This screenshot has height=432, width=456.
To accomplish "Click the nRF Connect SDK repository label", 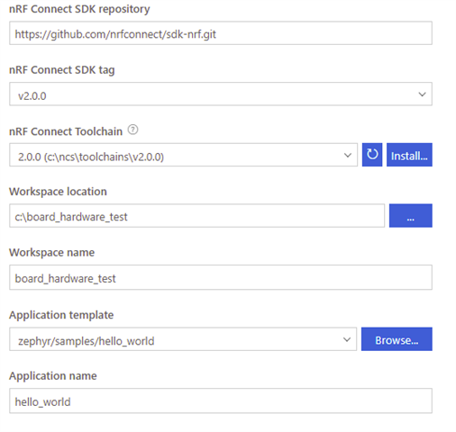I will pos(79,9).
